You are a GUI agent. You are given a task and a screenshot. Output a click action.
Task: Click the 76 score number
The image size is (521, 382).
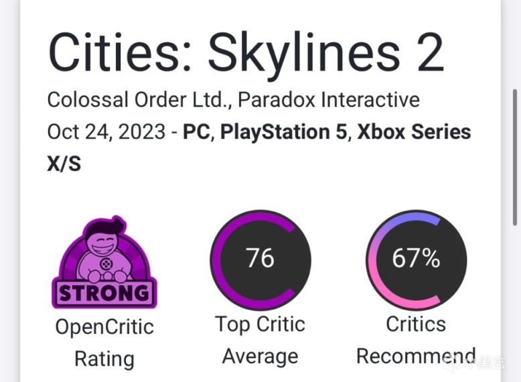[260, 257]
